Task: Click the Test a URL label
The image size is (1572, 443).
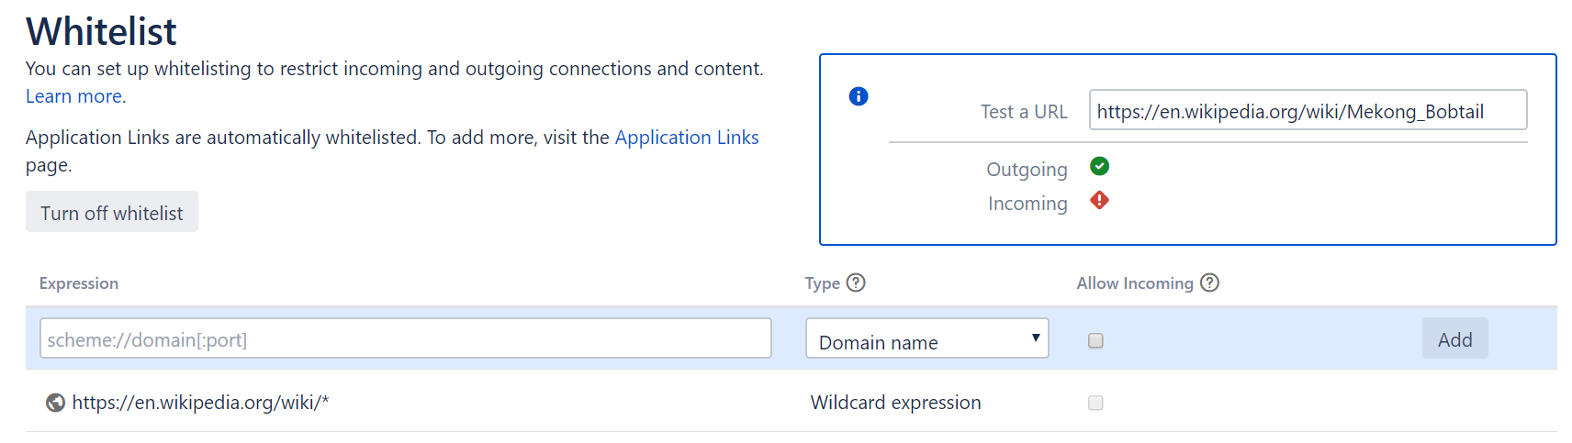Action: click(1023, 112)
